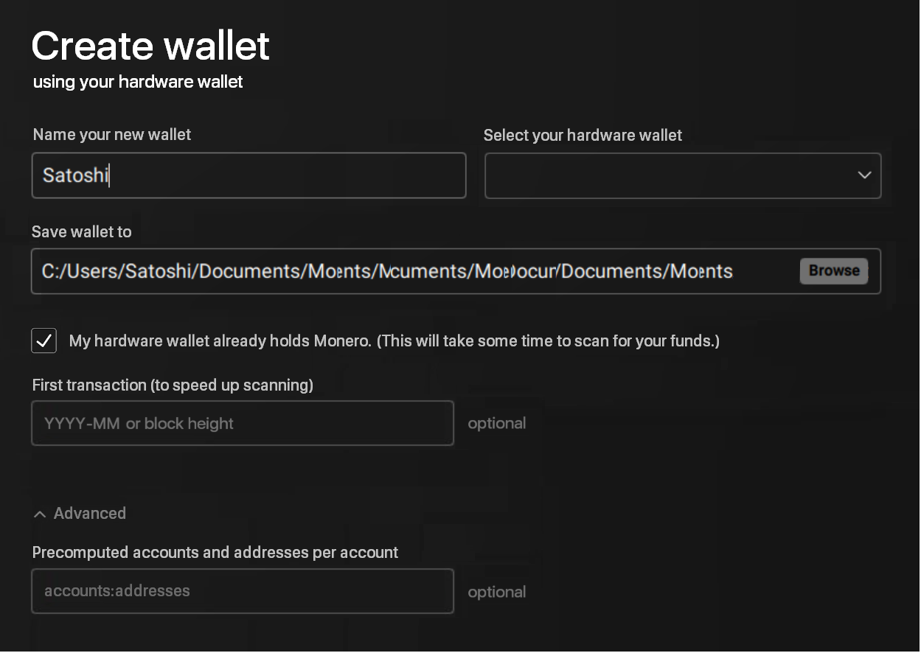Collapse the Advanced section

pos(79,514)
